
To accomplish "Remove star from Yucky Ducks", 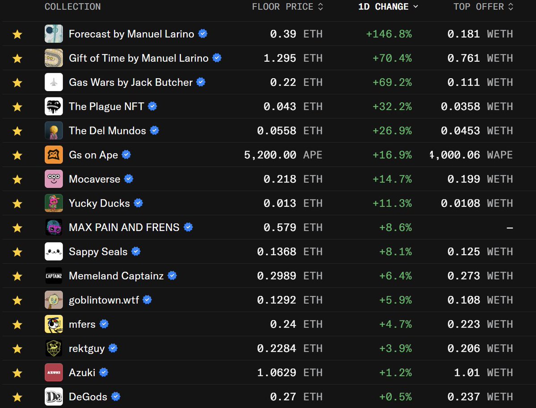I will point(17,203).
